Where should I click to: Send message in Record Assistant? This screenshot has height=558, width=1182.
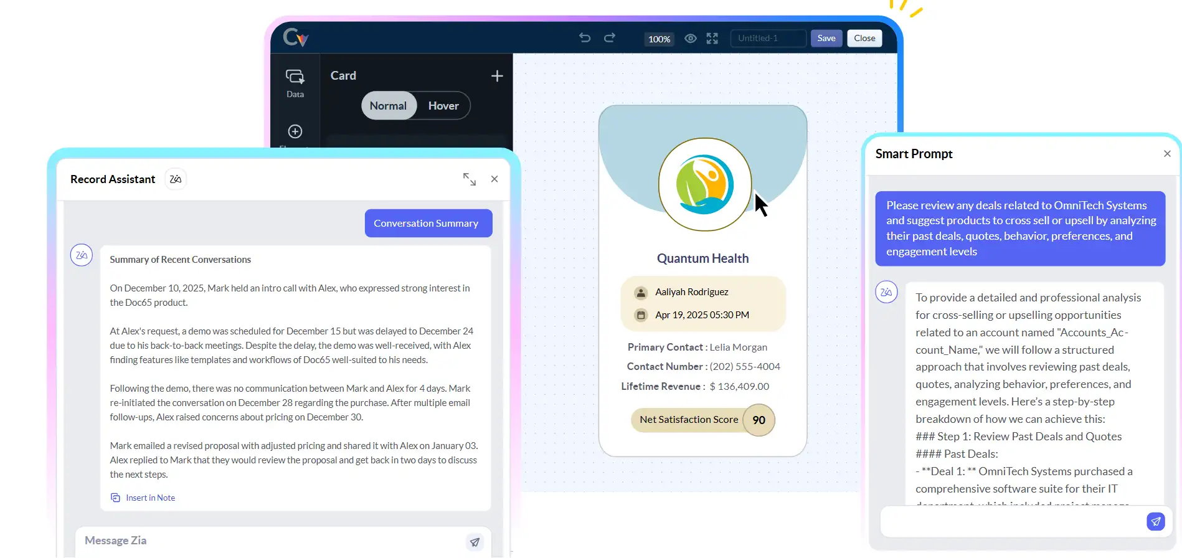click(475, 542)
